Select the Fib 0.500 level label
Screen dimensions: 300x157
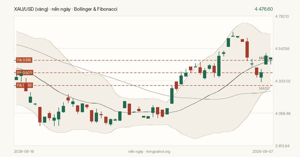(25, 73)
